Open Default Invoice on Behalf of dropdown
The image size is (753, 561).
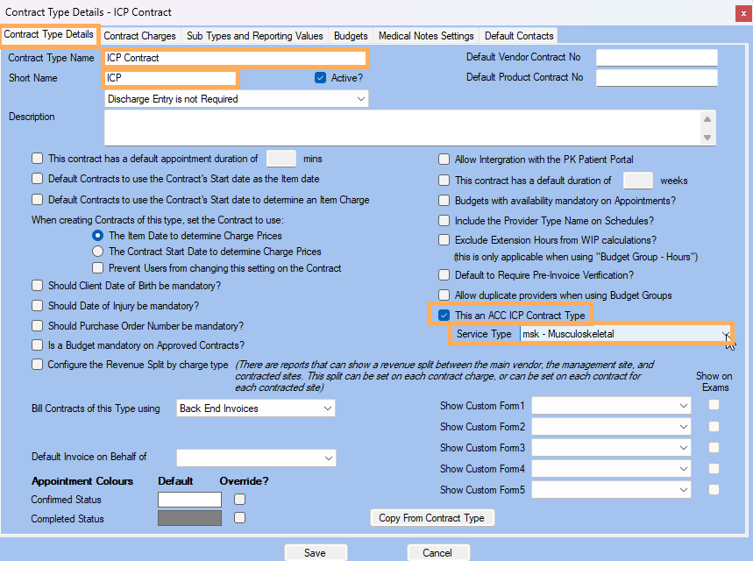256,458
